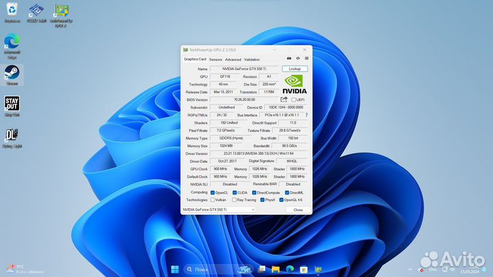Switch to the Advanced tab
The image size is (493, 277).
click(233, 60)
